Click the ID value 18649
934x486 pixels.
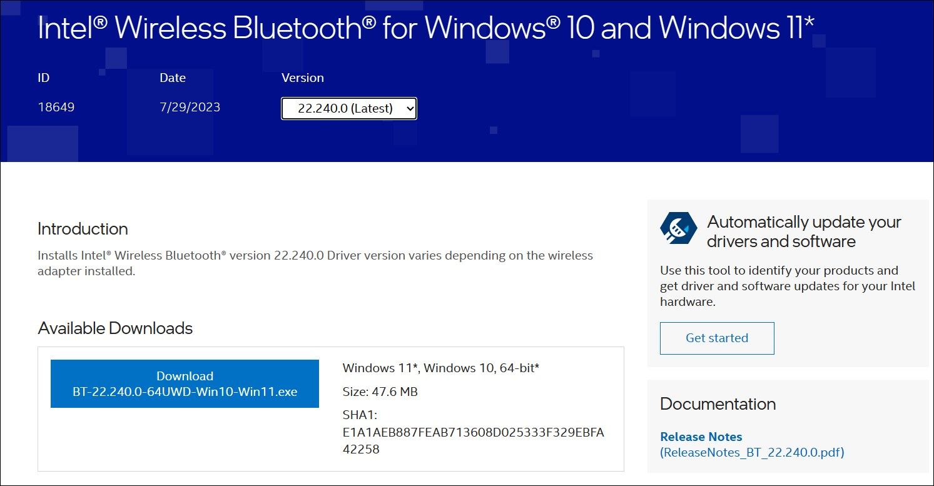pyautogui.click(x=57, y=107)
